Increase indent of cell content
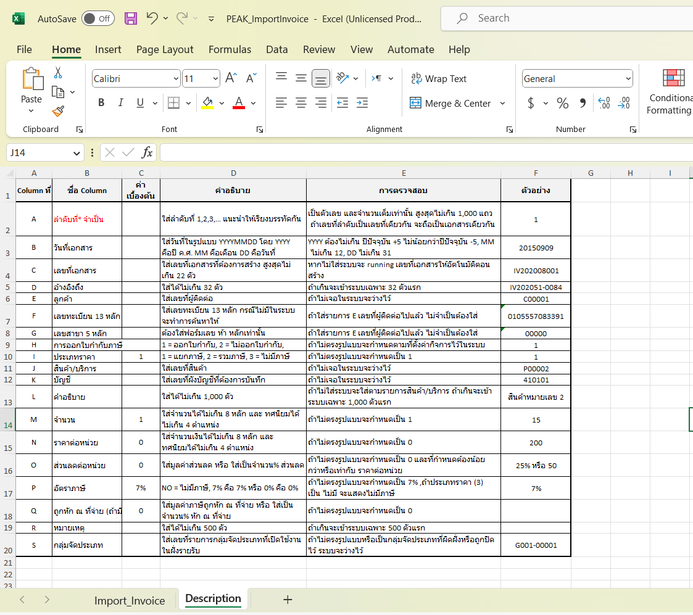 (362, 103)
